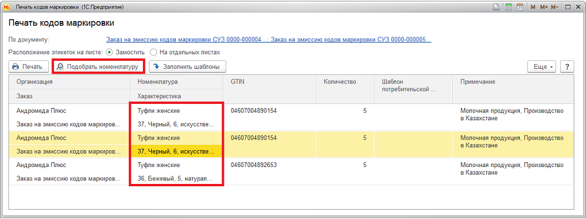The image size is (586, 219).
Task: Click the M+ memory add button
Action: point(544,7)
